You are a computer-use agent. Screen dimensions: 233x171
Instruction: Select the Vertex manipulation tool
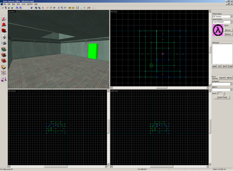pyautogui.click(x=4, y=73)
